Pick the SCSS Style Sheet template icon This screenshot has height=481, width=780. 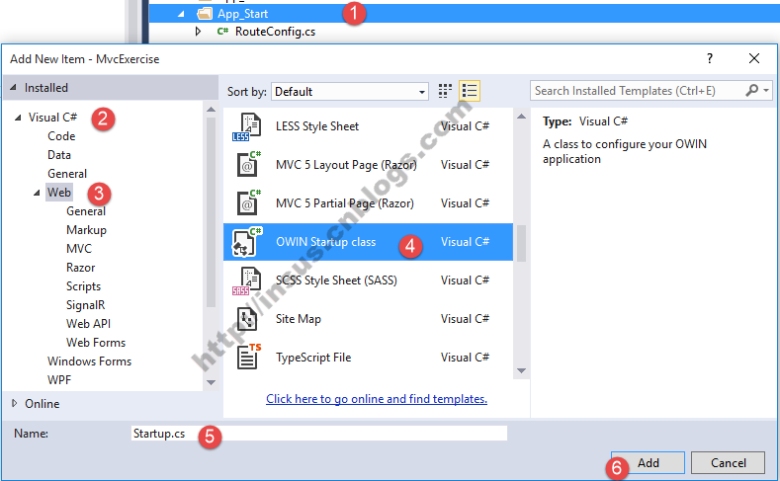tap(246, 281)
